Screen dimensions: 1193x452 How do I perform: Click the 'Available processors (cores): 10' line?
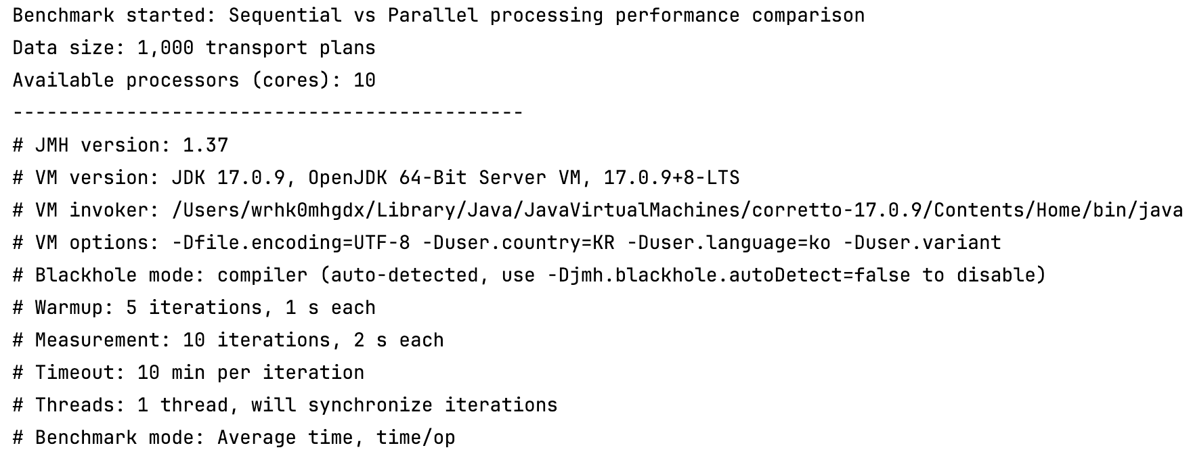pyautogui.click(x=194, y=81)
